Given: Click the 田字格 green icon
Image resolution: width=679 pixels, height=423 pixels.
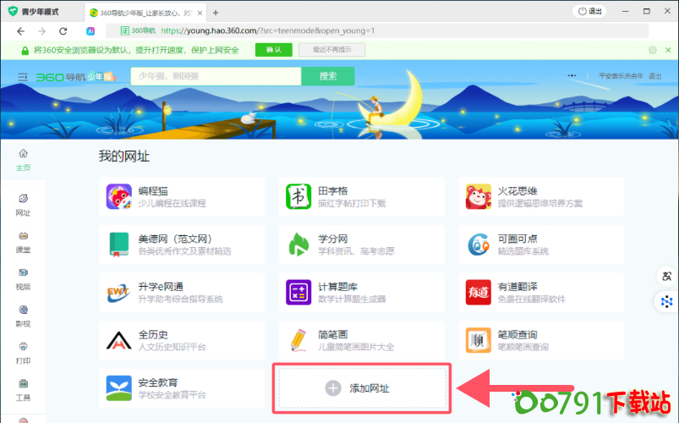Looking at the screenshot, I should 297,197.
